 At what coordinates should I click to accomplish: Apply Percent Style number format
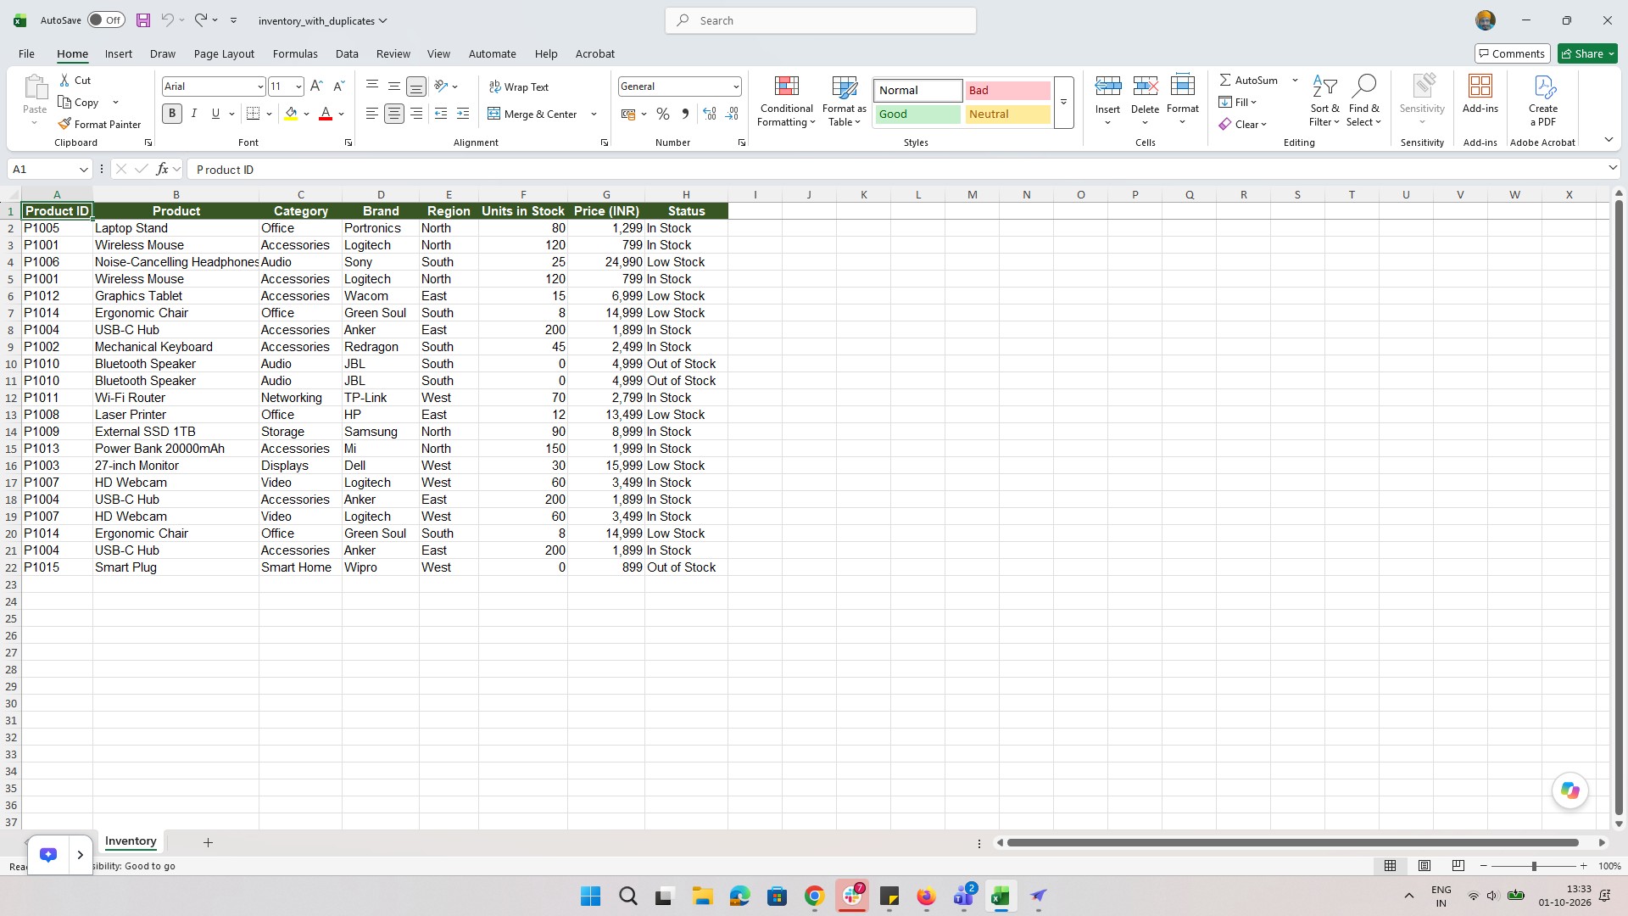pos(663,114)
